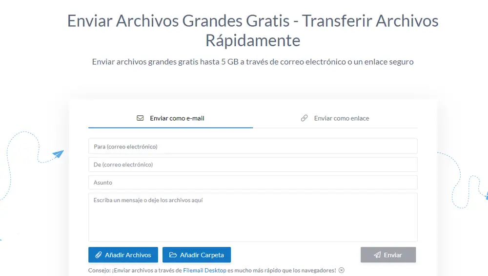Image resolution: width=488 pixels, height=276 pixels.
Task: Click the Para (correo electrónico) field
Action: [x=253, y=146]
